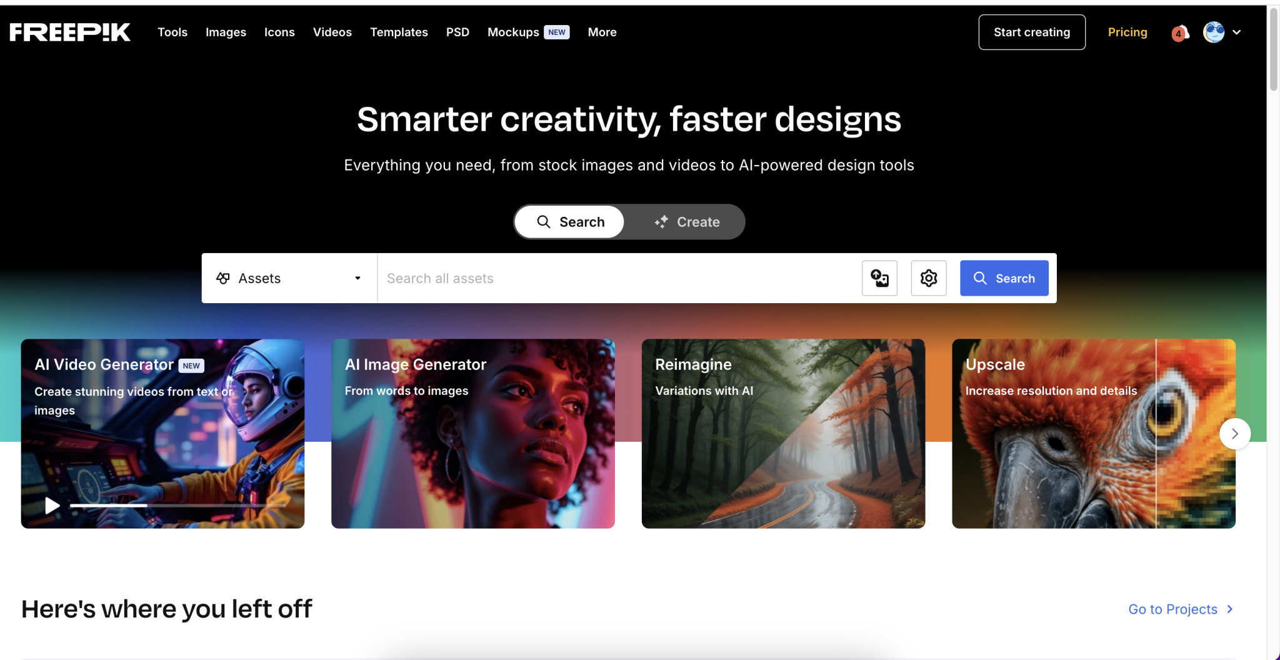Viewport: 1280px width, 660px height.
Task: Click the sparkle icon in Create
Action: [x=661, y=222]
